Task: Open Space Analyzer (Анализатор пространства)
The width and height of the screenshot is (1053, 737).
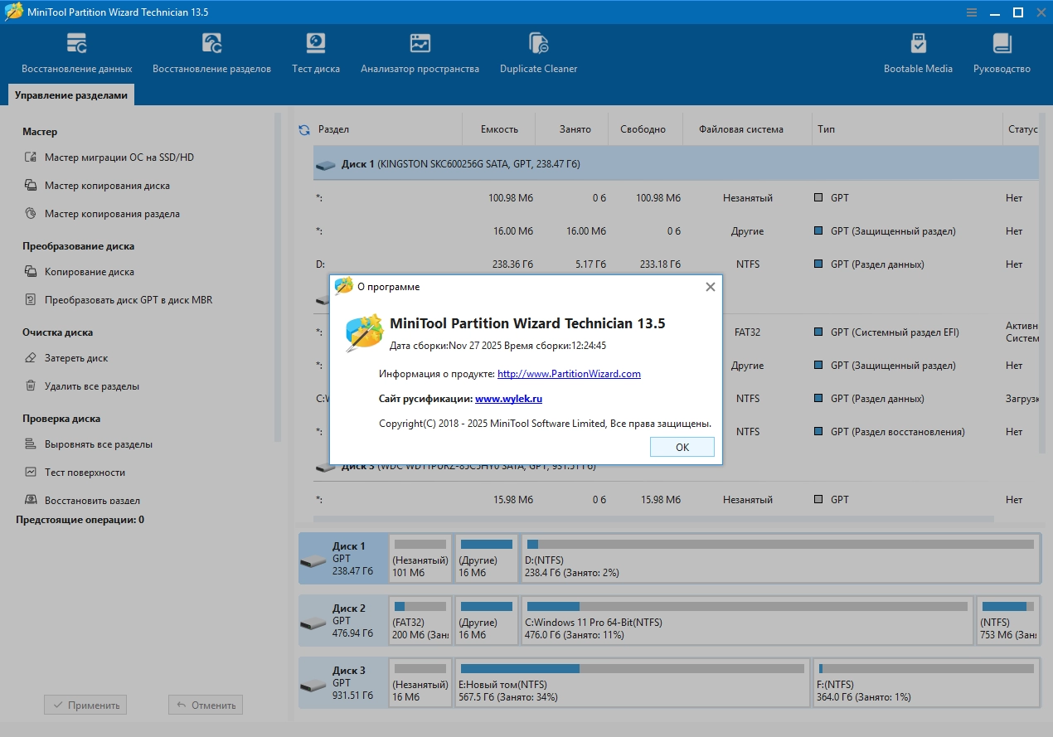Action: [x=420, y=53]
